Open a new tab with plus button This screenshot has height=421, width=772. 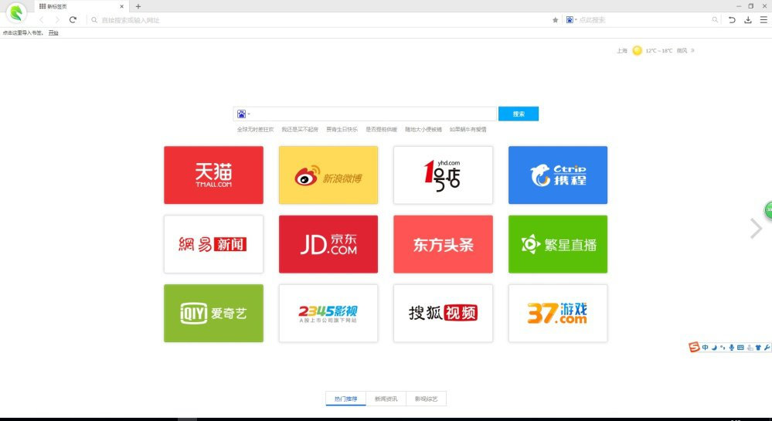pyautogui.click(x=138, y=6)
